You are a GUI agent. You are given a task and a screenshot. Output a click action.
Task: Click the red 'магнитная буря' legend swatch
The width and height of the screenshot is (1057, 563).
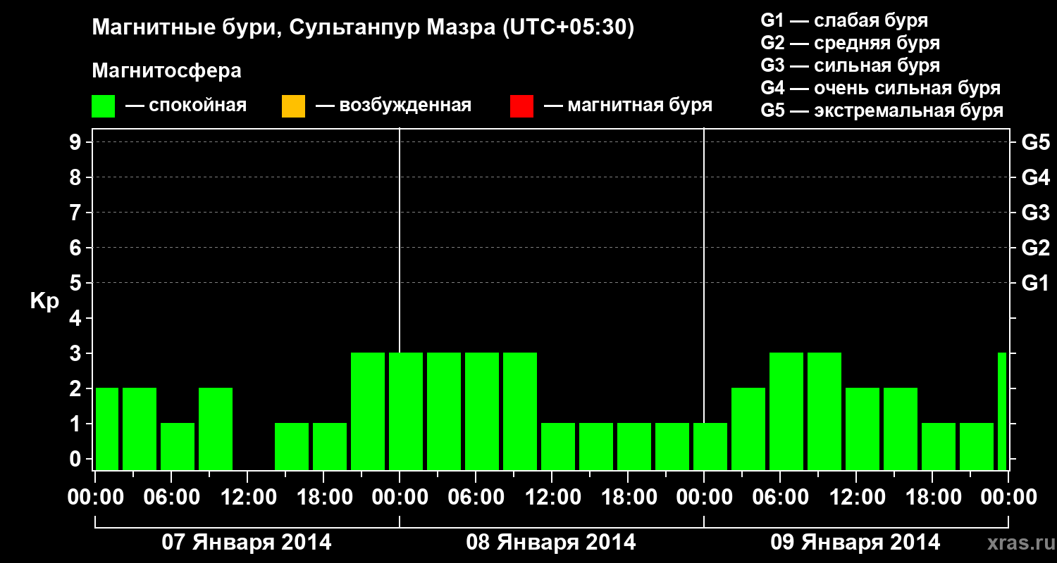[x=521, y=106]
